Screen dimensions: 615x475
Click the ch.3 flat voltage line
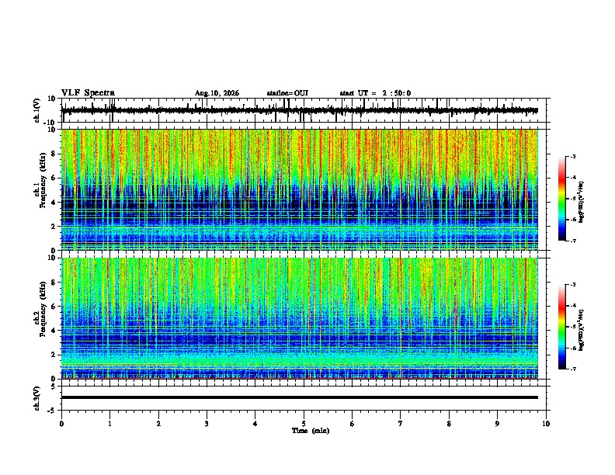coord(299,397)
